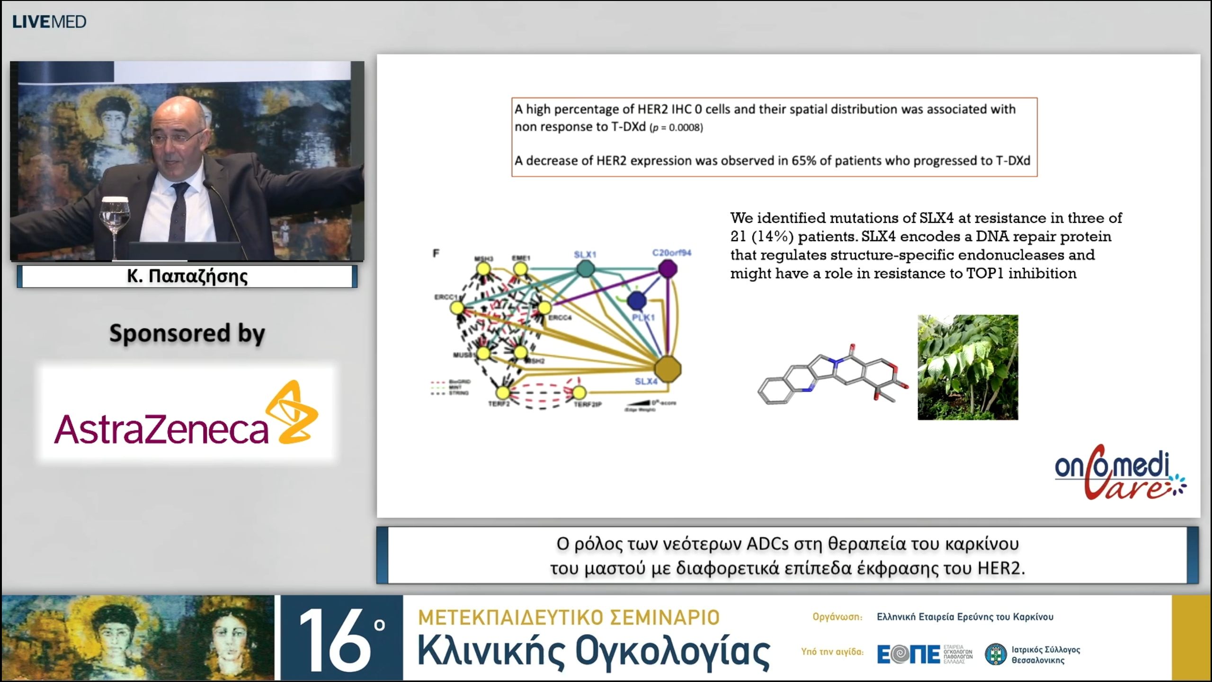The height and width of the screenshot is (682, 1212).
Task: Select the C20orf94 node
Action: 668,269
